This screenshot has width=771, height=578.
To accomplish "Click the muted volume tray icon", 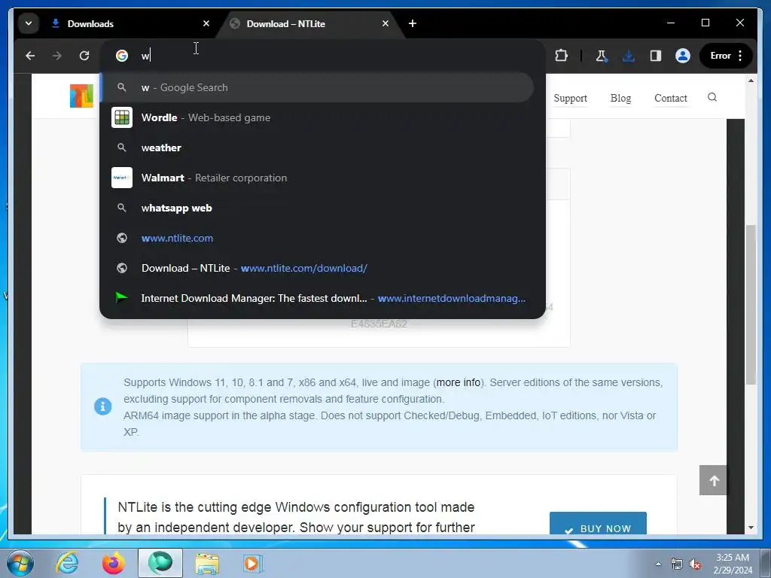I will 695,564.
